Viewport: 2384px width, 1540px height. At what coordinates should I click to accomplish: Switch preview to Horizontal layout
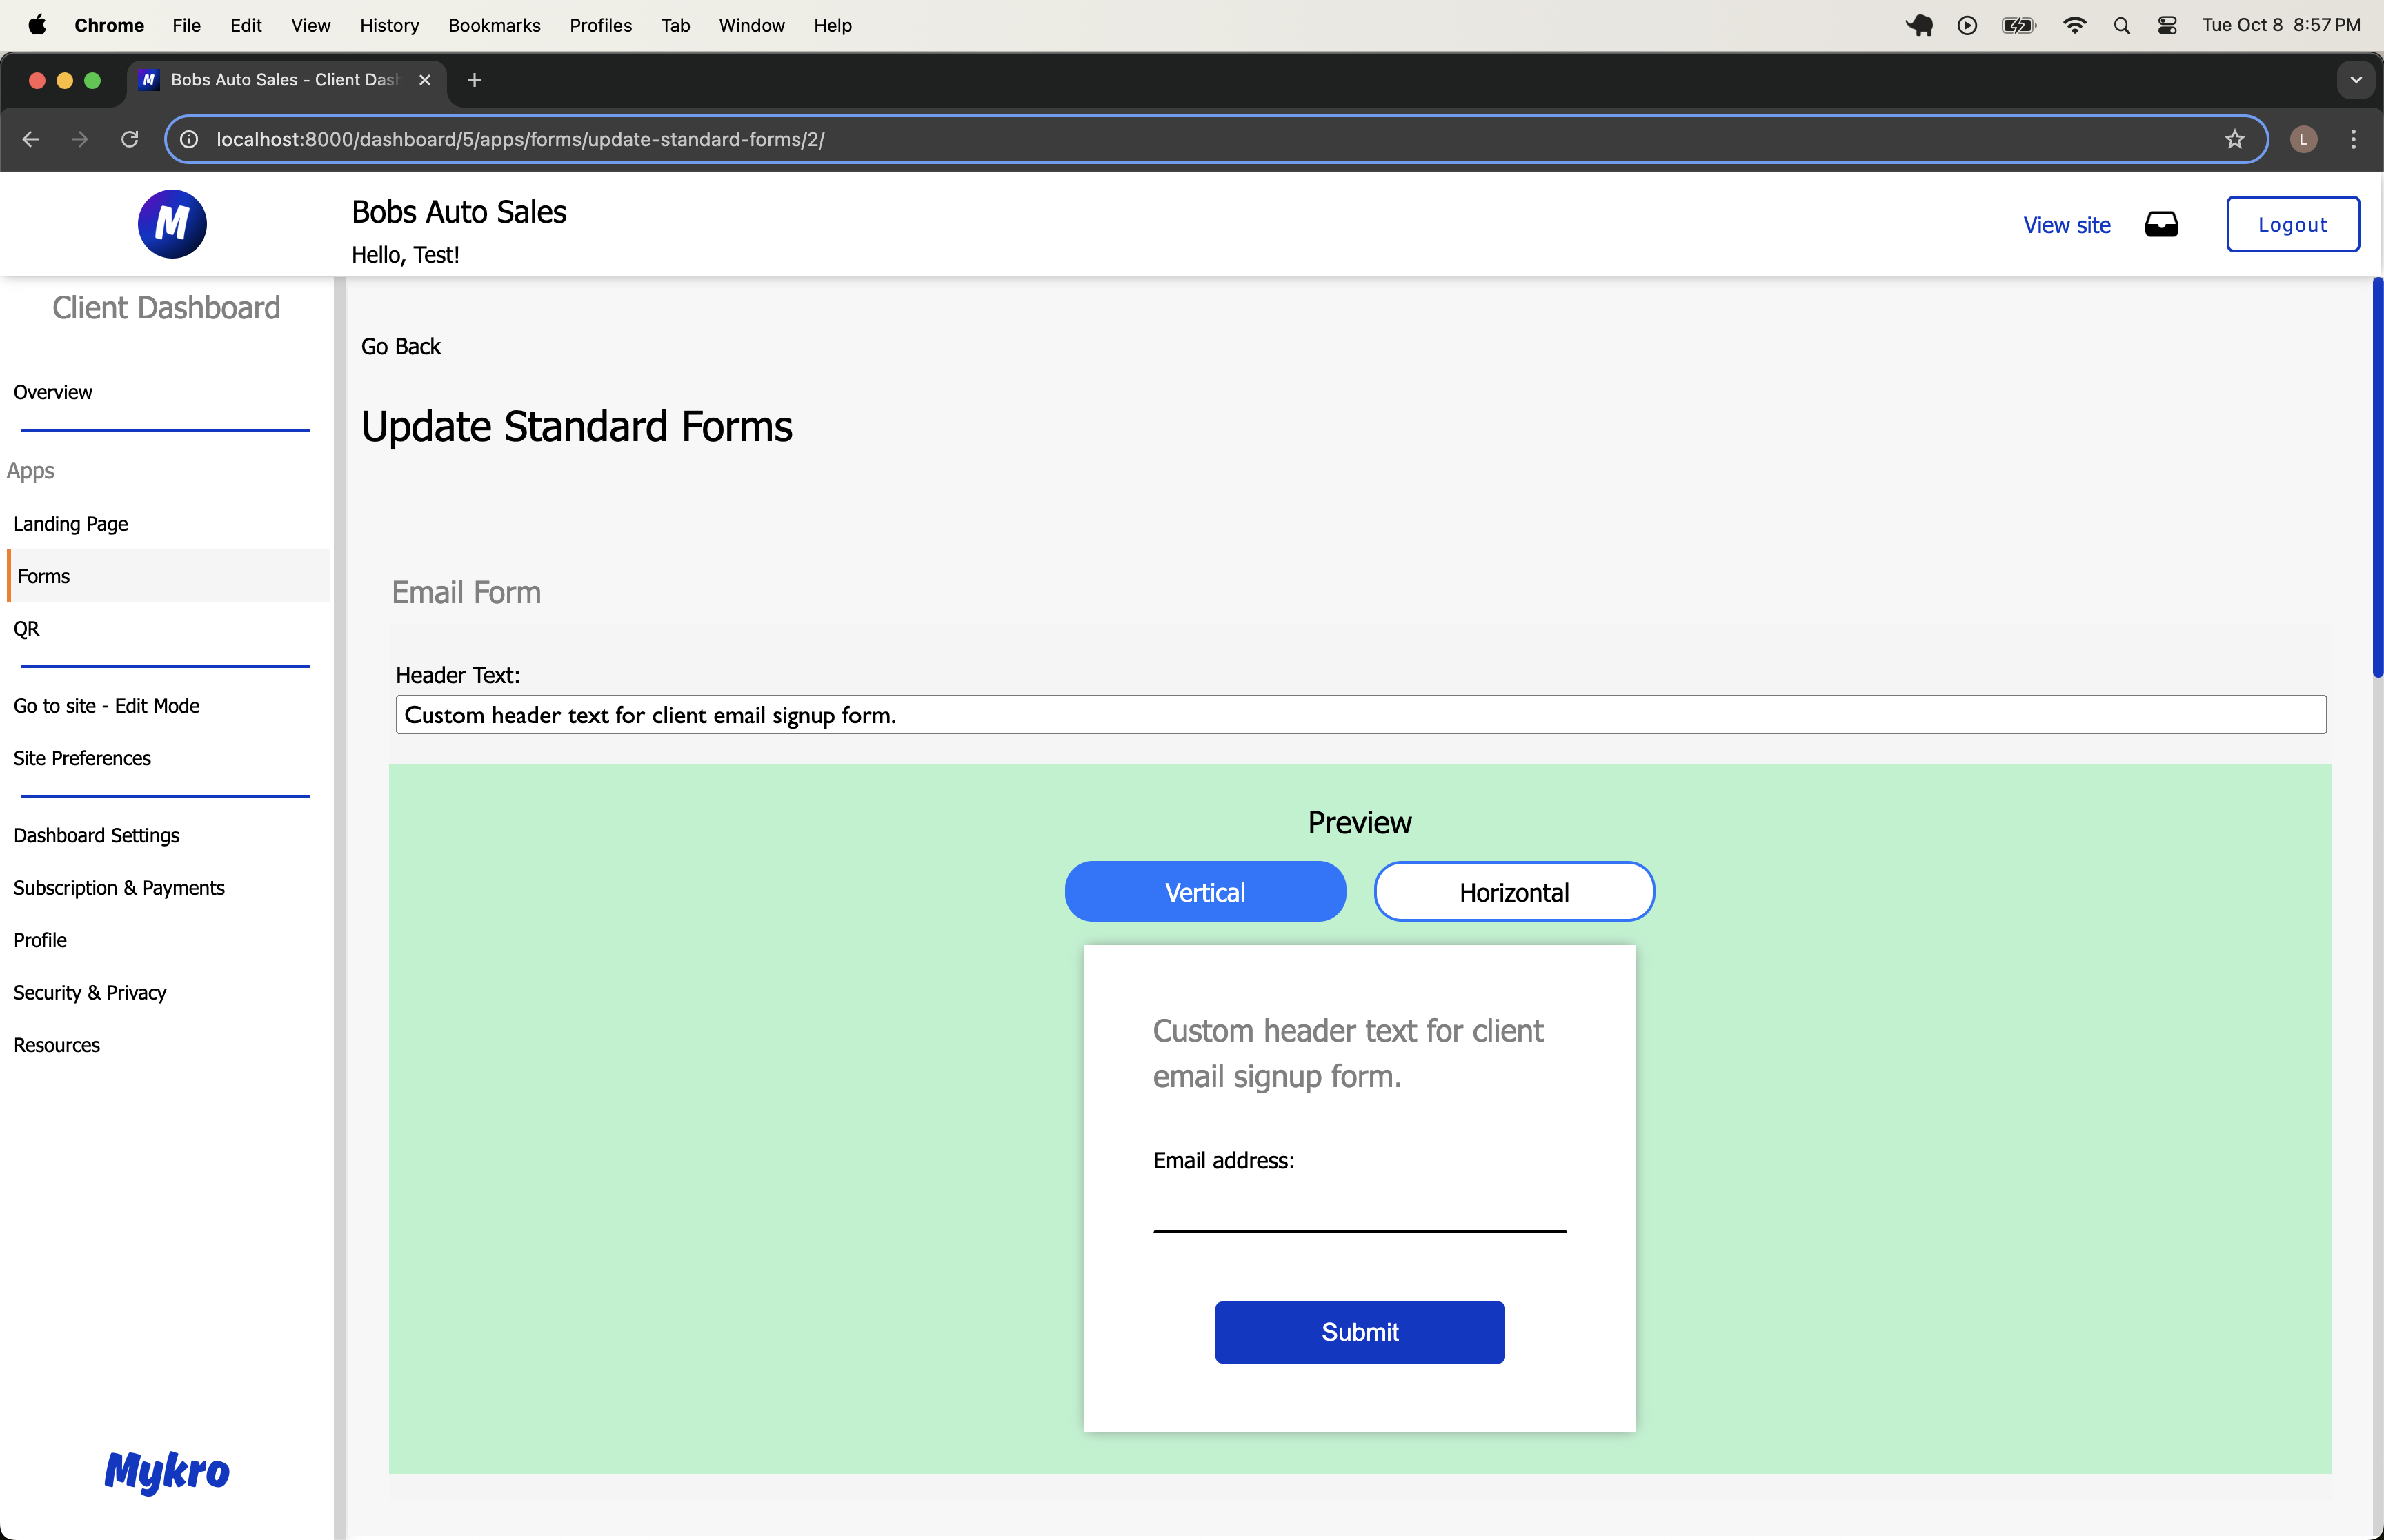pos(1513,892)
